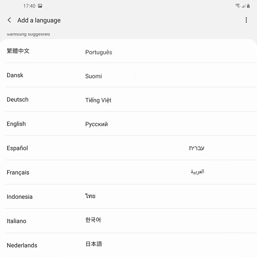The image size is (257, 257).
Task: Pick Русский from the language list
Action: pyautogui.click(x=96, y=124)
